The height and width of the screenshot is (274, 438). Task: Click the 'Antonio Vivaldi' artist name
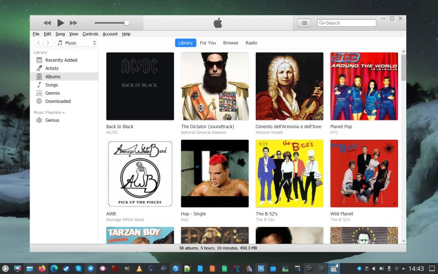coord(269,133)
